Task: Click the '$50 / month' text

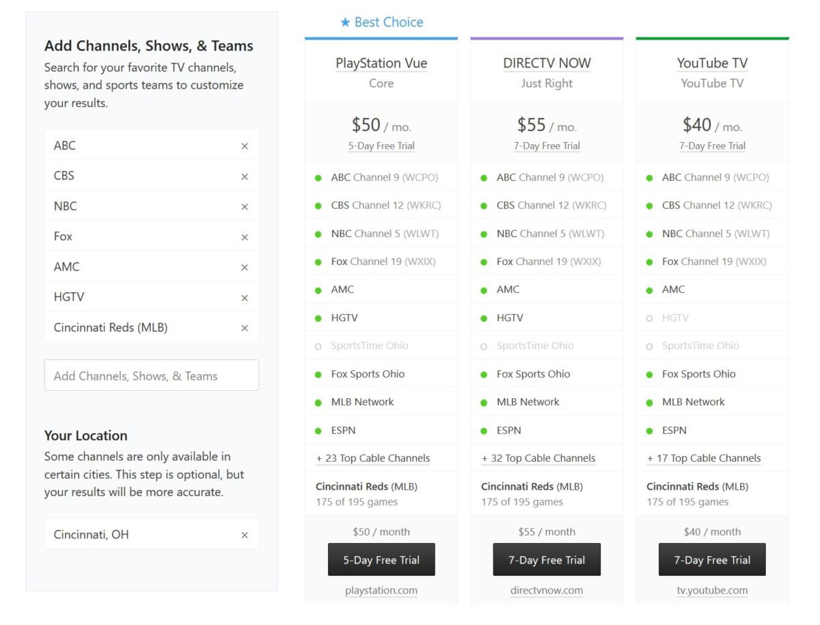Action: coord(381,532)
